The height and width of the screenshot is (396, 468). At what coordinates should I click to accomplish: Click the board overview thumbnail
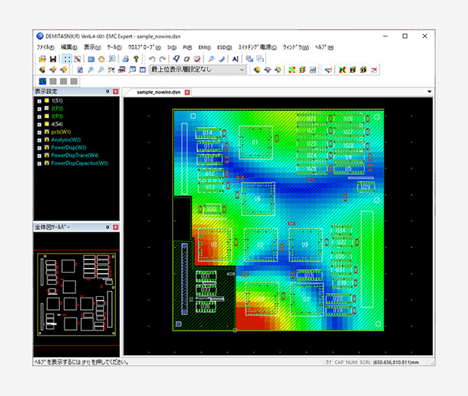click(x=76, y=295)
